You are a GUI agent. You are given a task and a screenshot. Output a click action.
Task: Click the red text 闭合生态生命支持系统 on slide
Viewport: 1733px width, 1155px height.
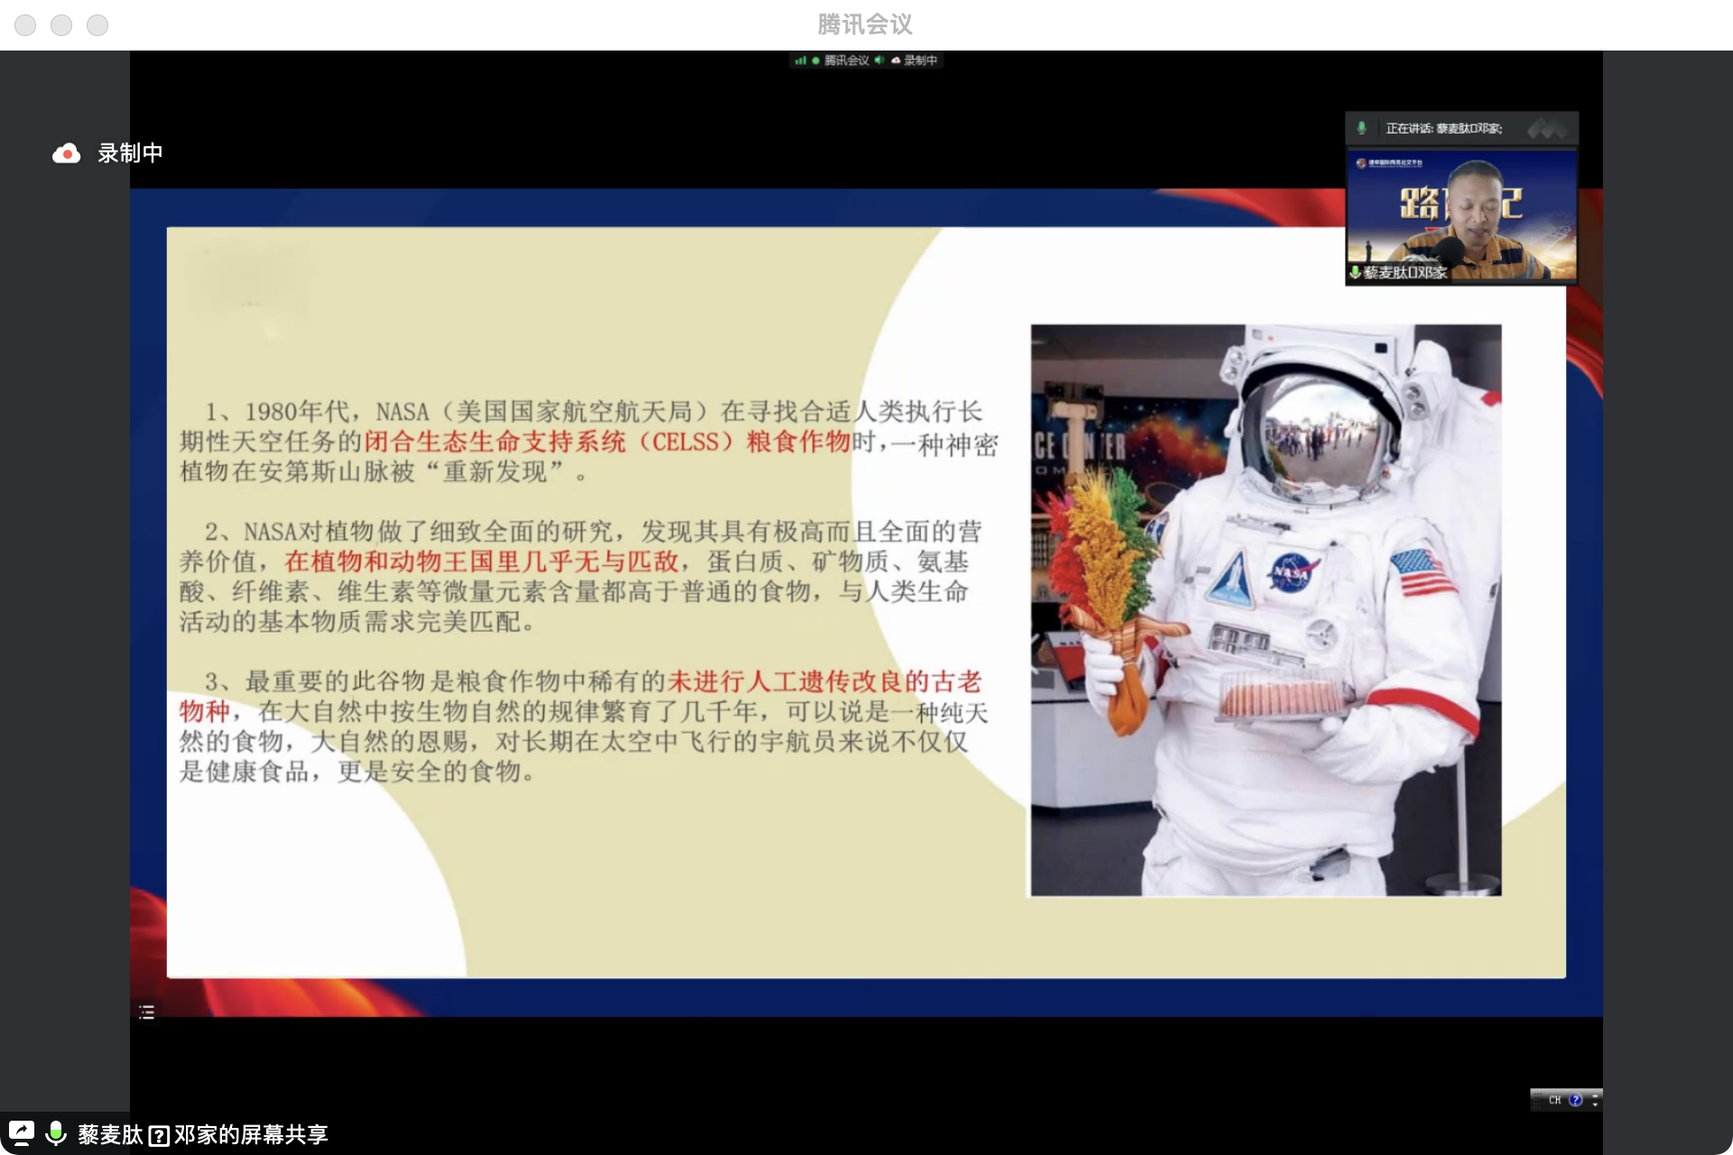495,441
